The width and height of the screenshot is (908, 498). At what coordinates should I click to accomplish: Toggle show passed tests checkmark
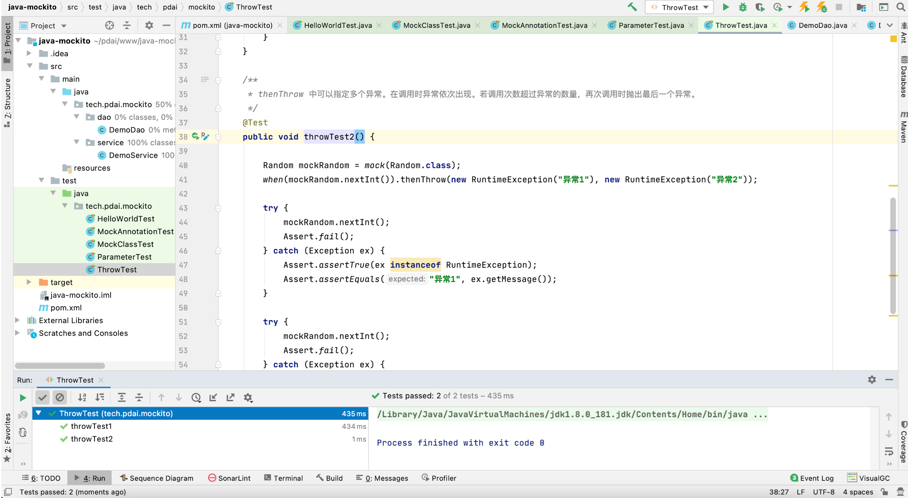[42, 398]
